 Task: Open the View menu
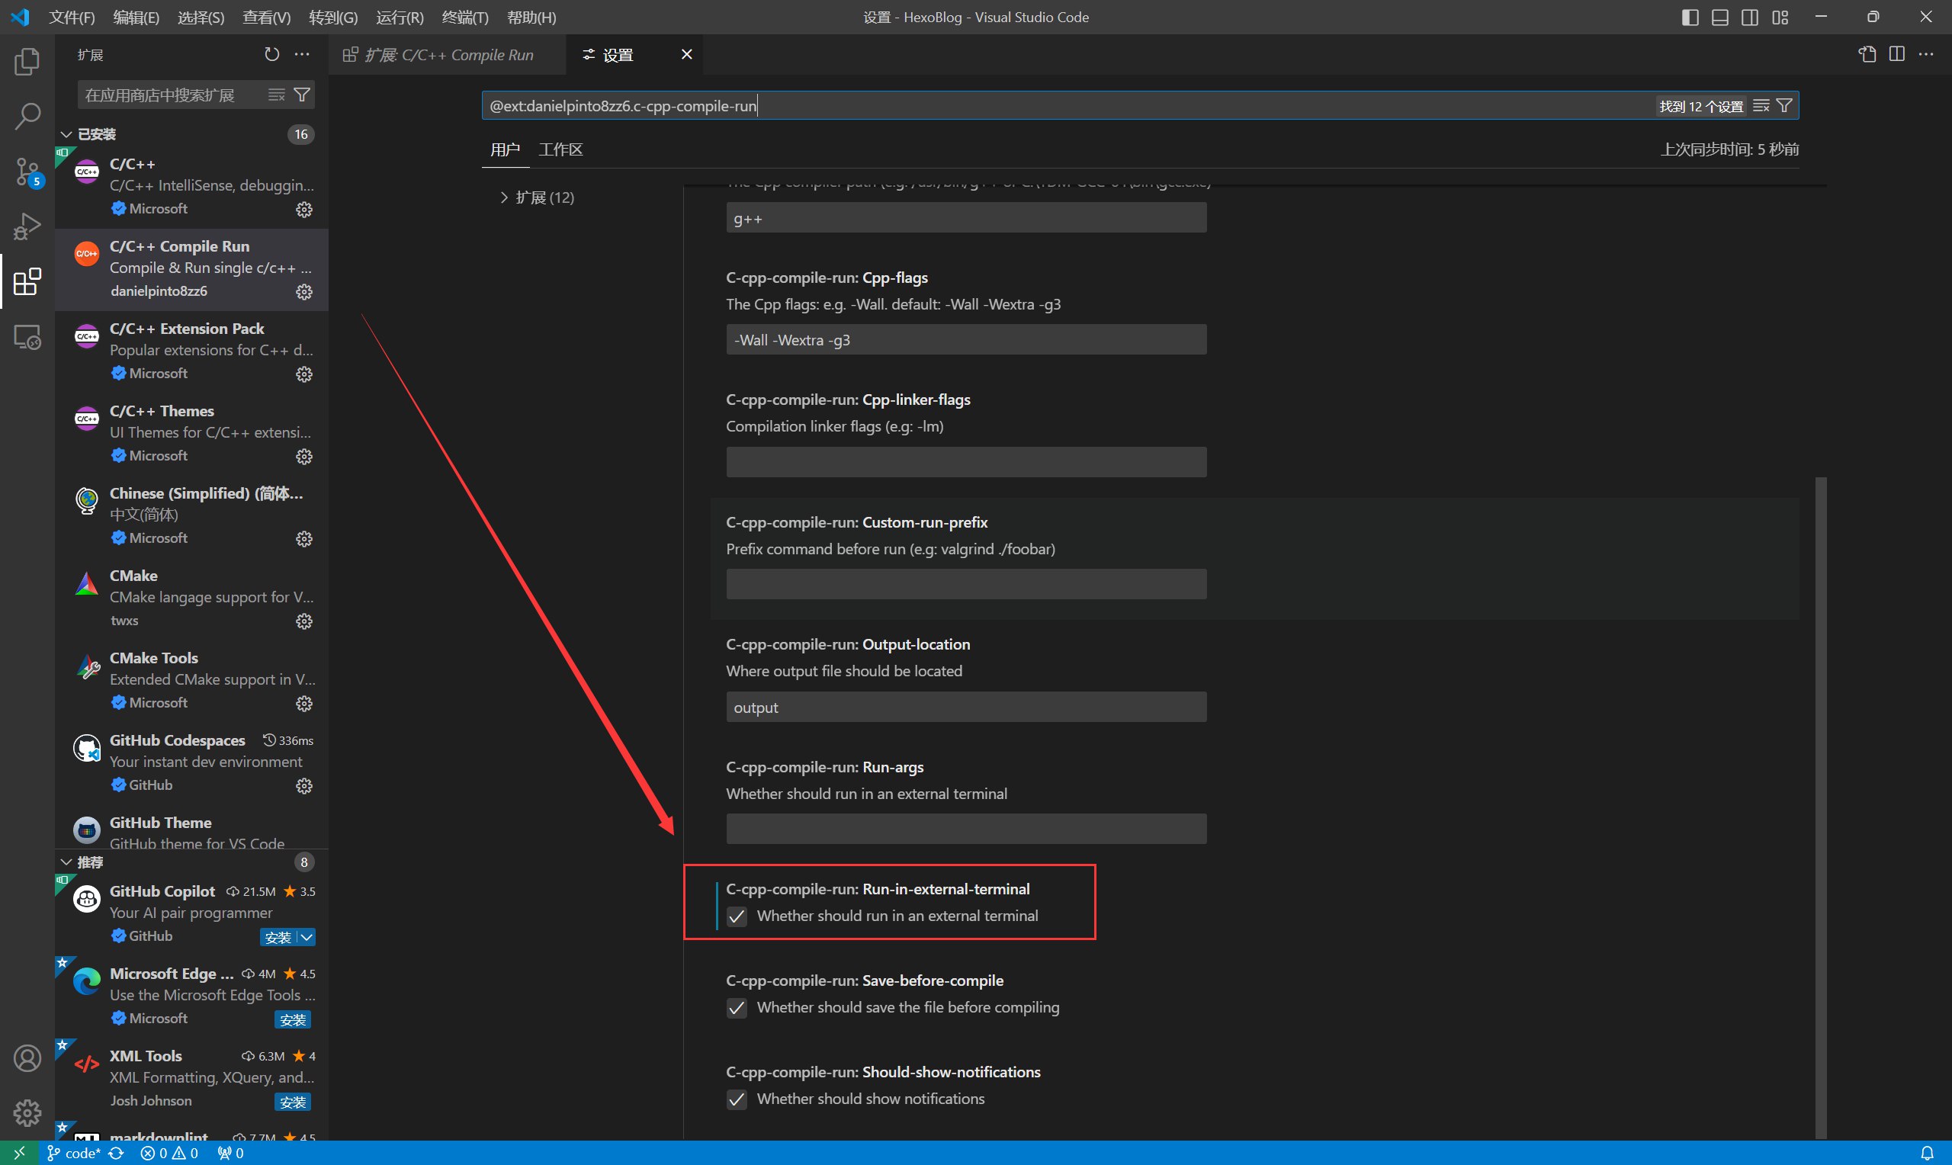point(267,18)
